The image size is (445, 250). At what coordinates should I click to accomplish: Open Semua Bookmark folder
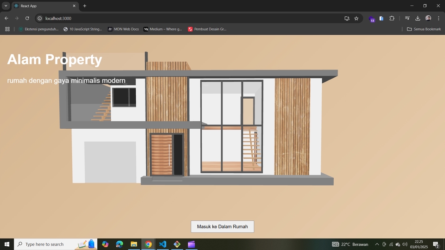click(424, 29)
